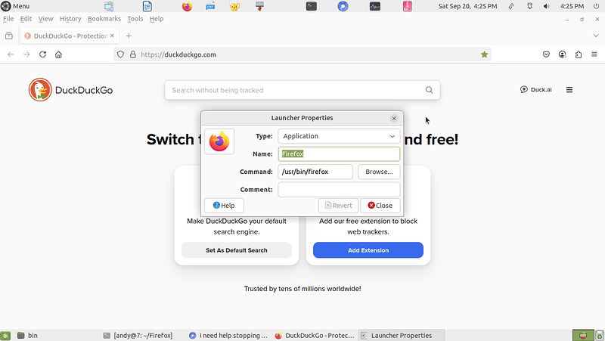Open the blue round chat launcher in the panel
605x341 pixels.
(343, 6)
